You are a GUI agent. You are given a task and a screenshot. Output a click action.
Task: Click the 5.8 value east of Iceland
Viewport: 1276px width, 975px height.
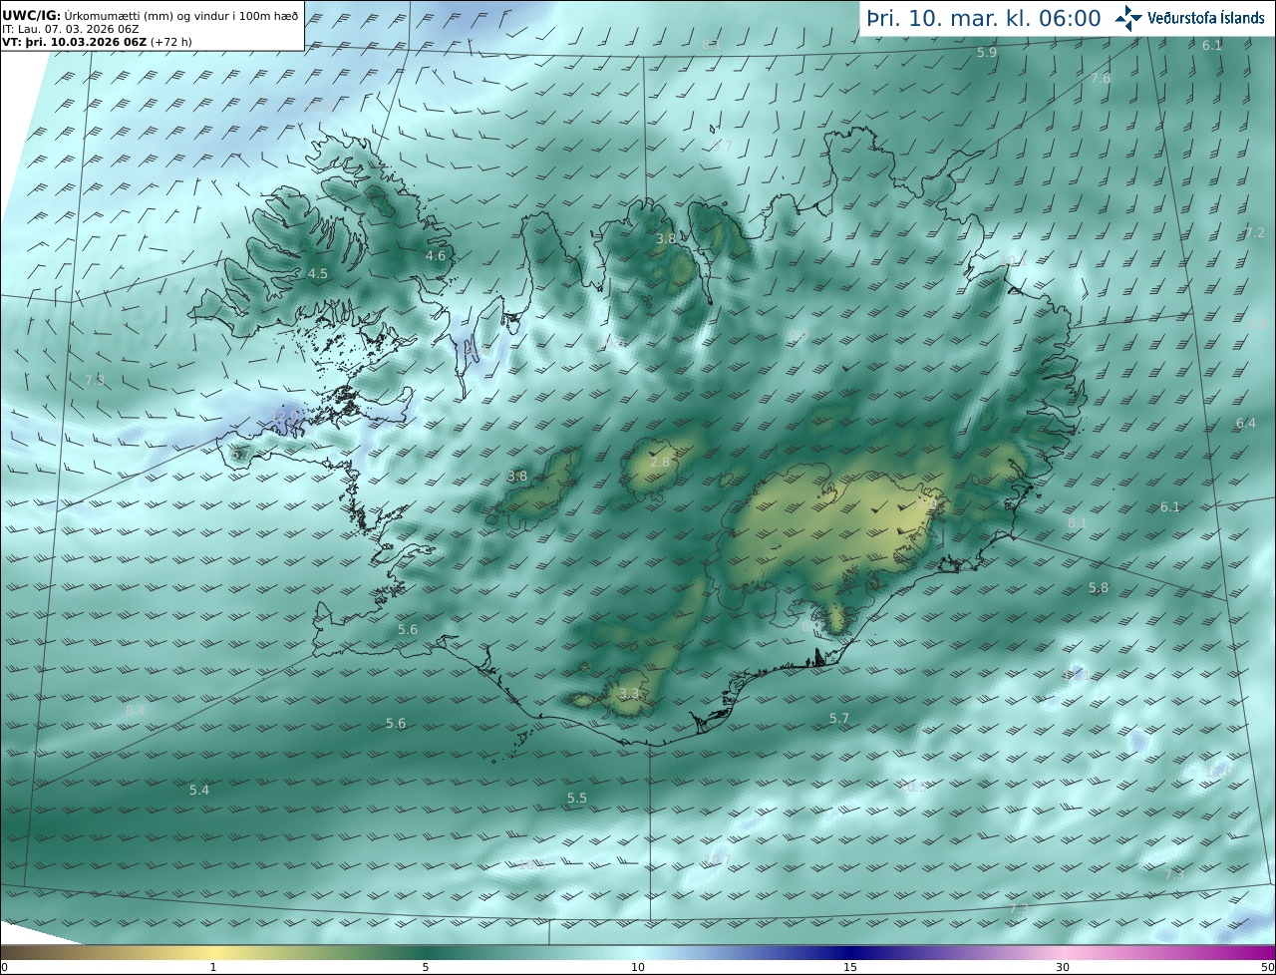pyautogui.click(x=1099, y=588)
